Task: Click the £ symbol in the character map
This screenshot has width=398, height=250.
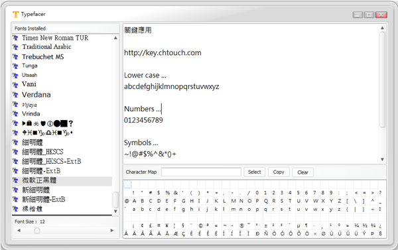Action: [x=151, y=225]
